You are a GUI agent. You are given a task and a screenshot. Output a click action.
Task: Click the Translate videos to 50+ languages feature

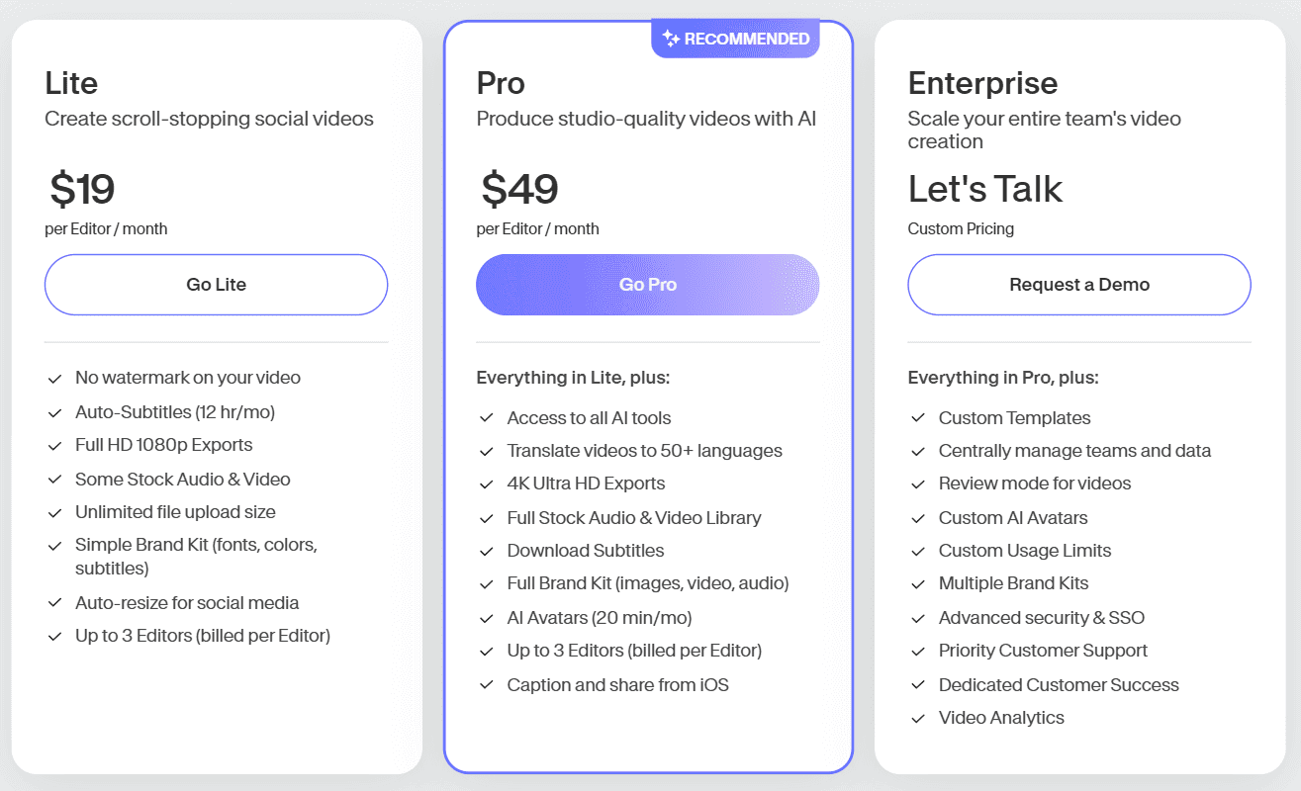coord(644,451)
